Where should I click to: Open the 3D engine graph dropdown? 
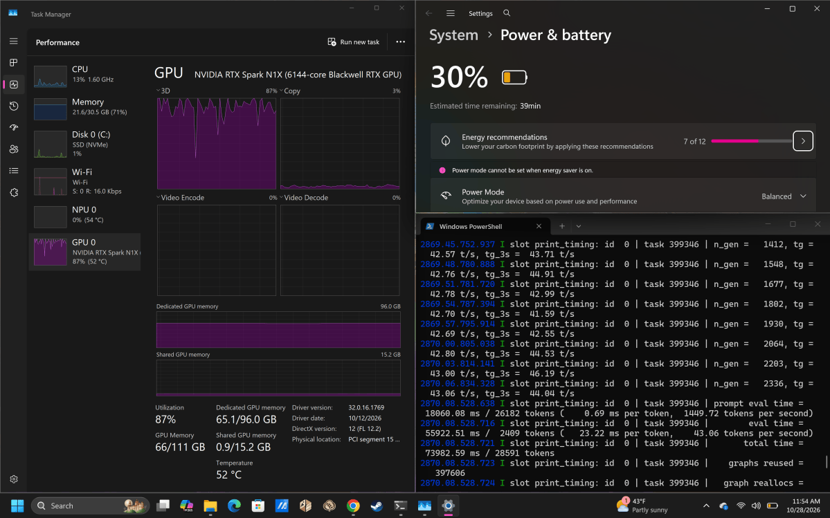click(159, 91)
